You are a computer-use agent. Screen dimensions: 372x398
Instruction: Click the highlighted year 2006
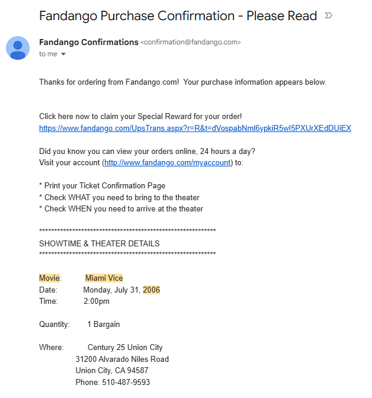click(151, 290)
